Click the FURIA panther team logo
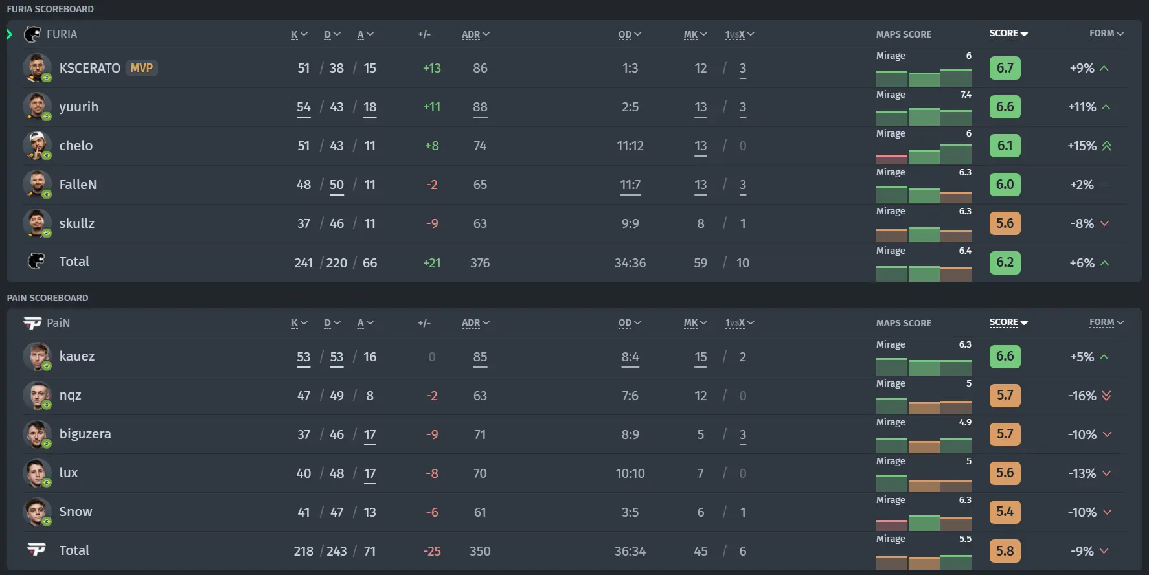Screen dimensions: 1149x575 32,34
